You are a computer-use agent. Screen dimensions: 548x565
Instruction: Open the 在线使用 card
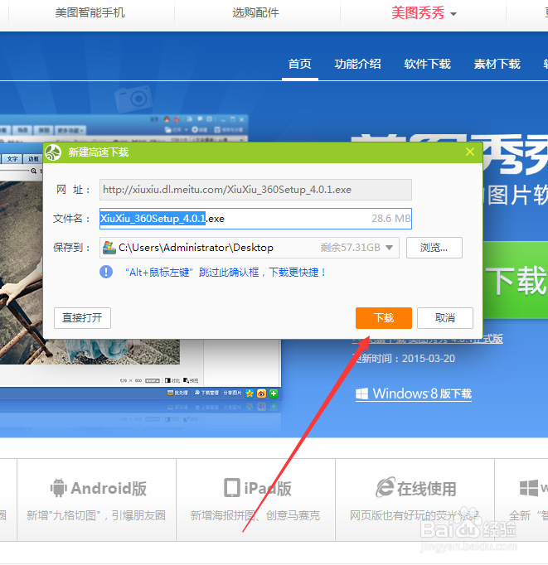pos(415,500)
